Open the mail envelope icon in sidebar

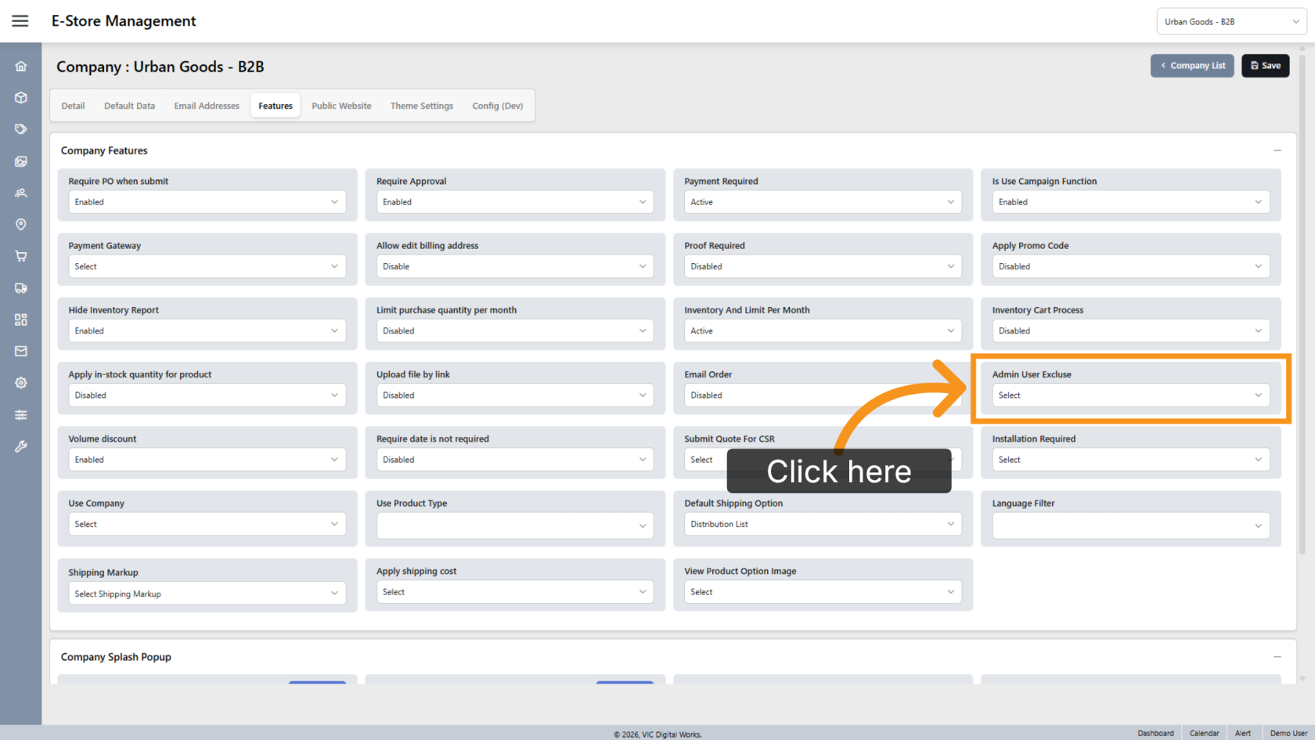pyautogui.click(x=21, y=352)
